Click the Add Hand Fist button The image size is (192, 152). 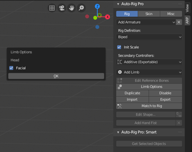[x=146, y=123]
